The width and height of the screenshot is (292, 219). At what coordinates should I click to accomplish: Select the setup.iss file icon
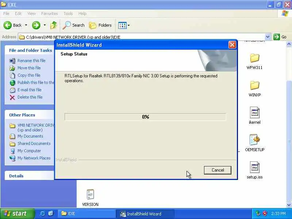(254, 167)
